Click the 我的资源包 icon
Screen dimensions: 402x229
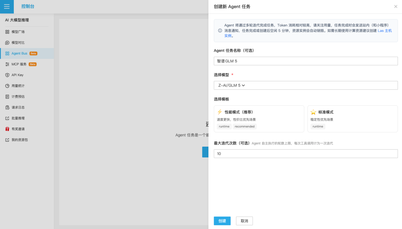pos(7,140)
